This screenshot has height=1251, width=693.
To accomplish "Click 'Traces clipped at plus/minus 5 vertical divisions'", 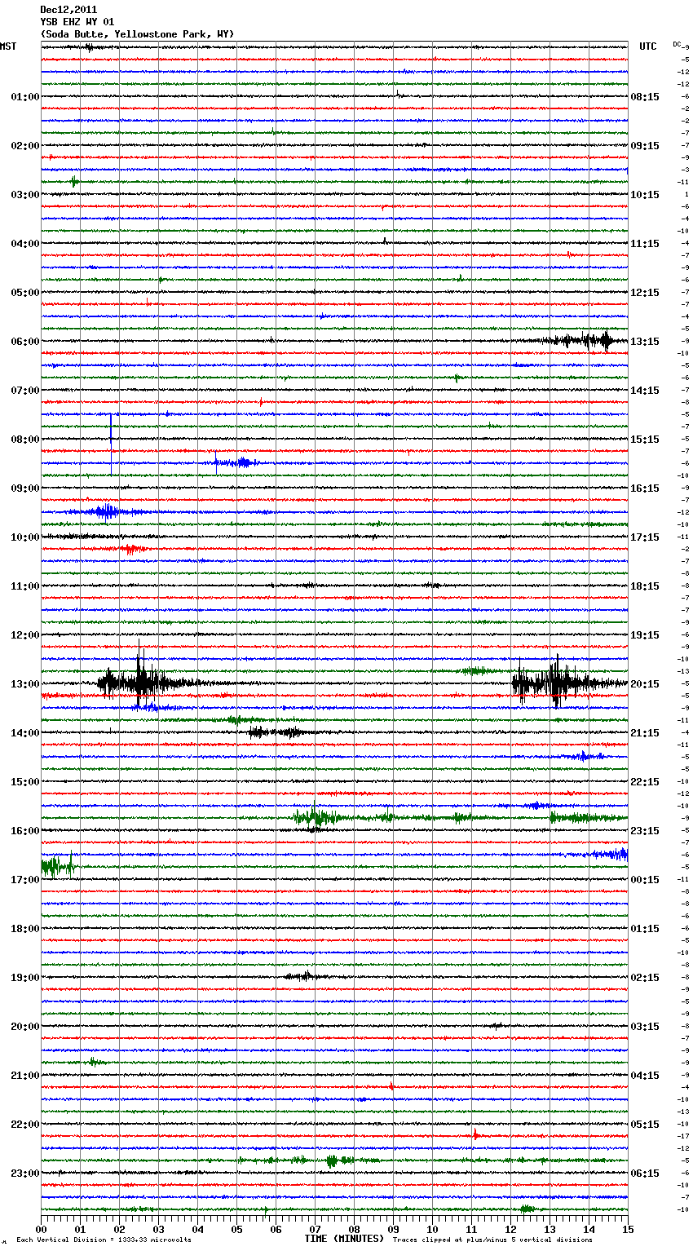I will tap(492, 1240).
